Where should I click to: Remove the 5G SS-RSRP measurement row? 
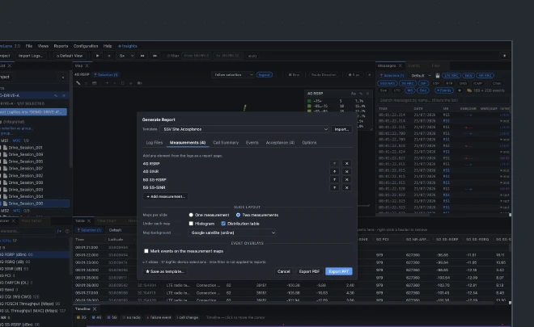346,180
